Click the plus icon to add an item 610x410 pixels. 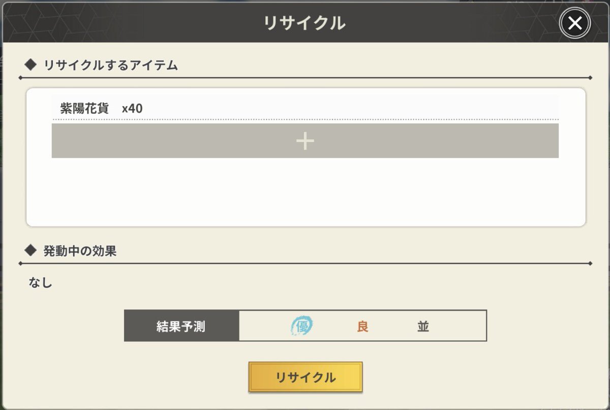point(305,141)
